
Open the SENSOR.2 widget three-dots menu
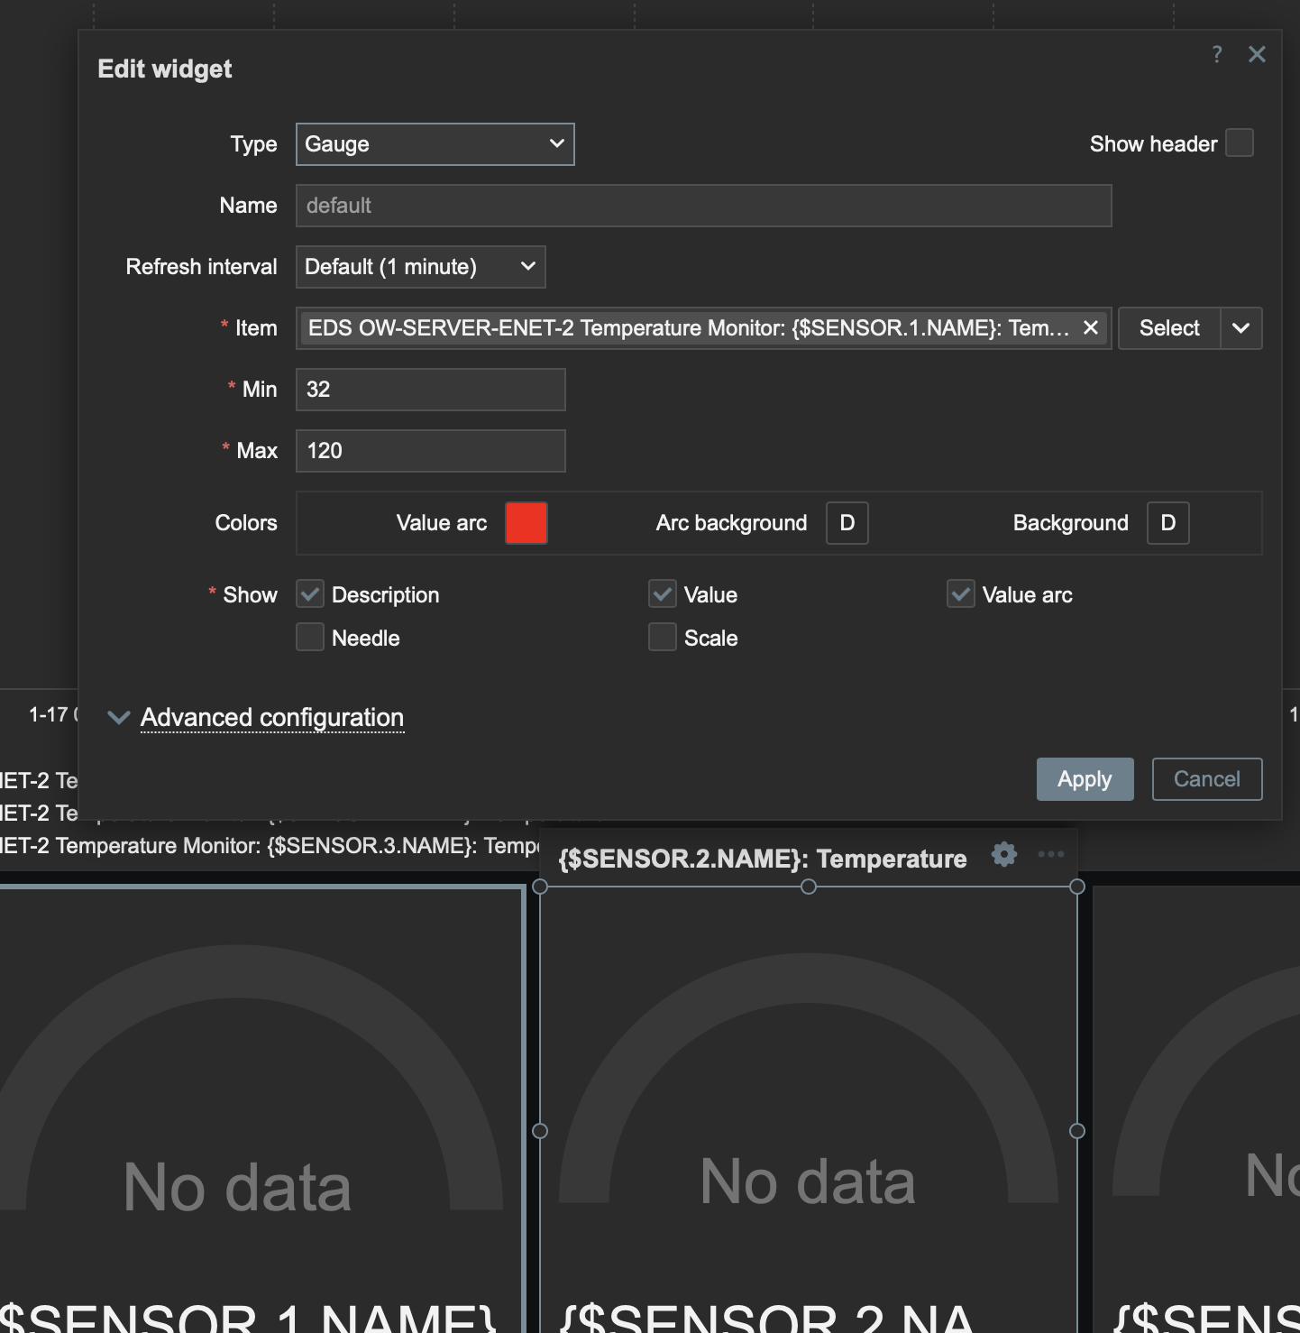pos(1050,854)
